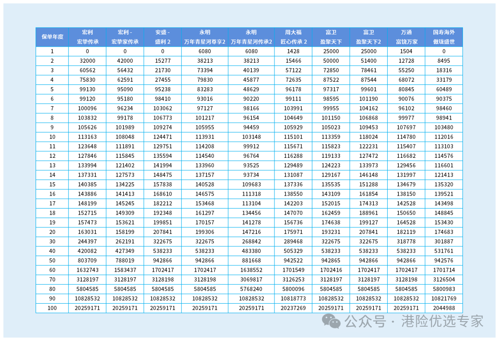
Task: Select the 宏利 - 宏挚家传承 column header
Action: click(x=125, y=37)
